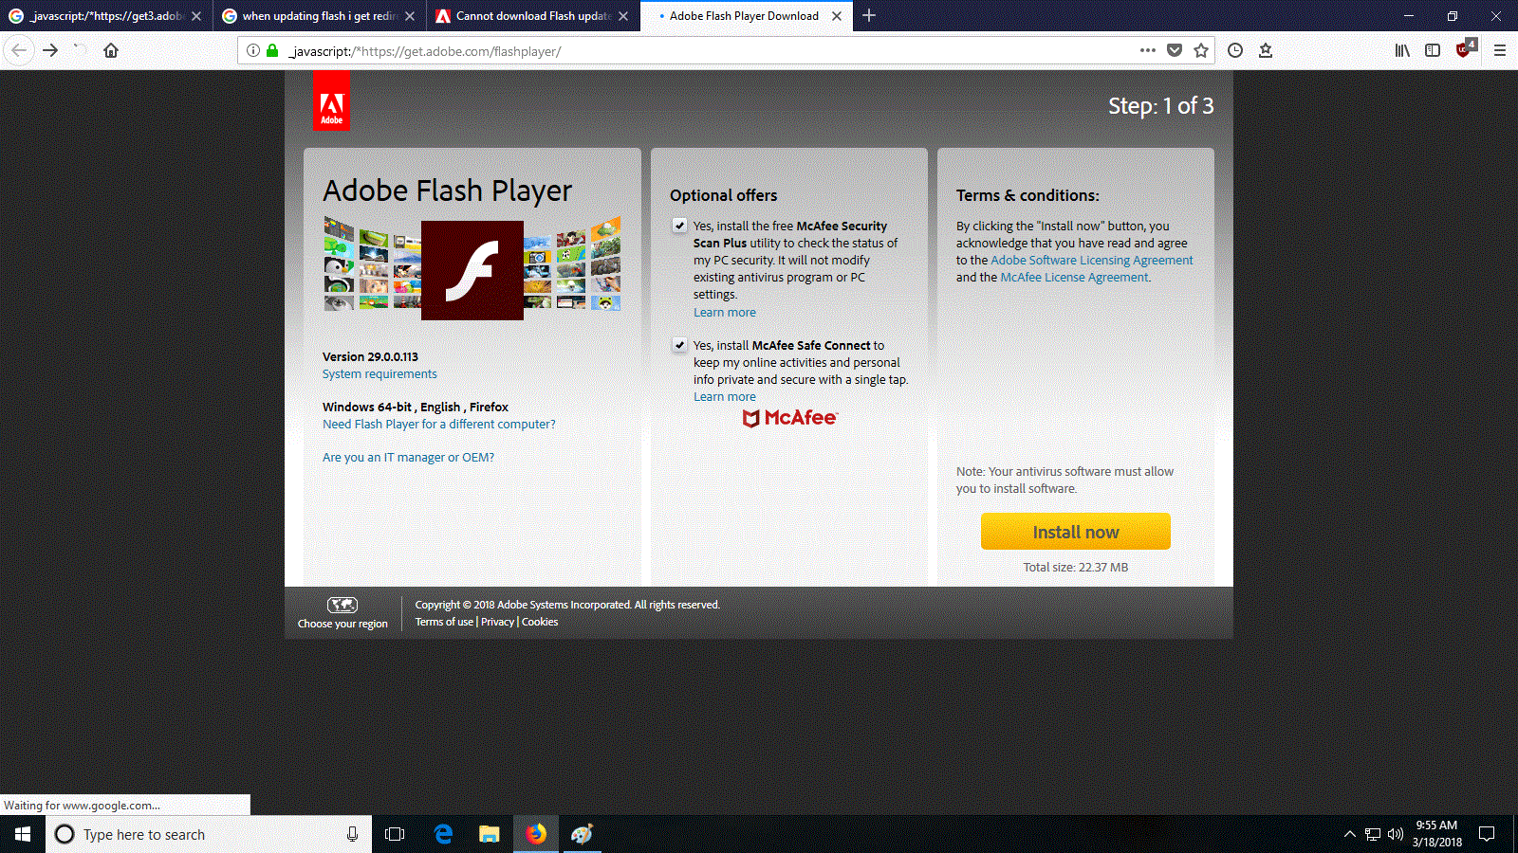Click the 'Type here to search' box
This screenshot has height=853, width=1518.
pyautogui.click(x=209, y=834)
